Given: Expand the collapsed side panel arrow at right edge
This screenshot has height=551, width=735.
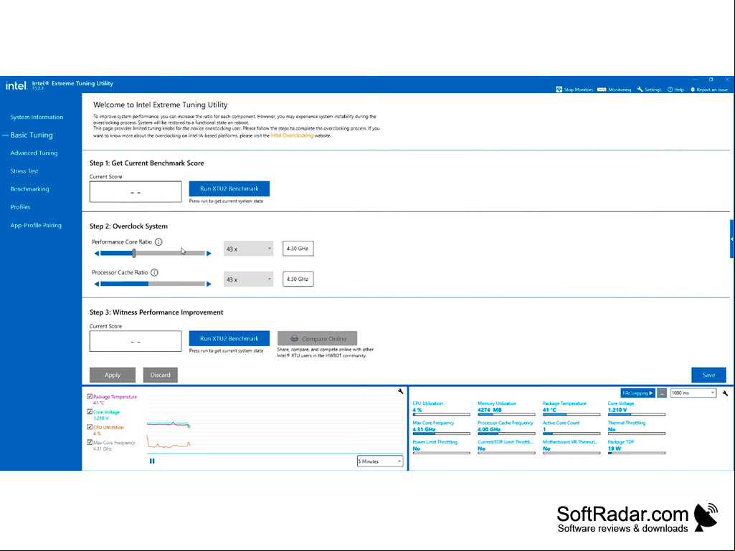Looking at the screenshot, I should pyautogui.click(x=731, y=239).
